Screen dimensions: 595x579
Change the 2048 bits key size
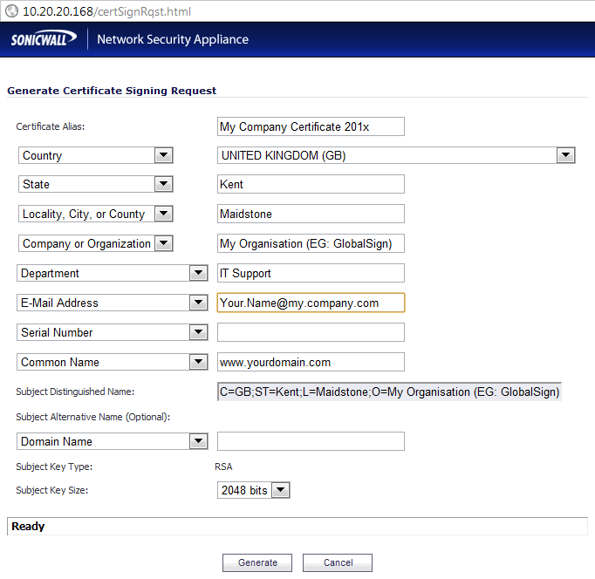click(253, 490)
